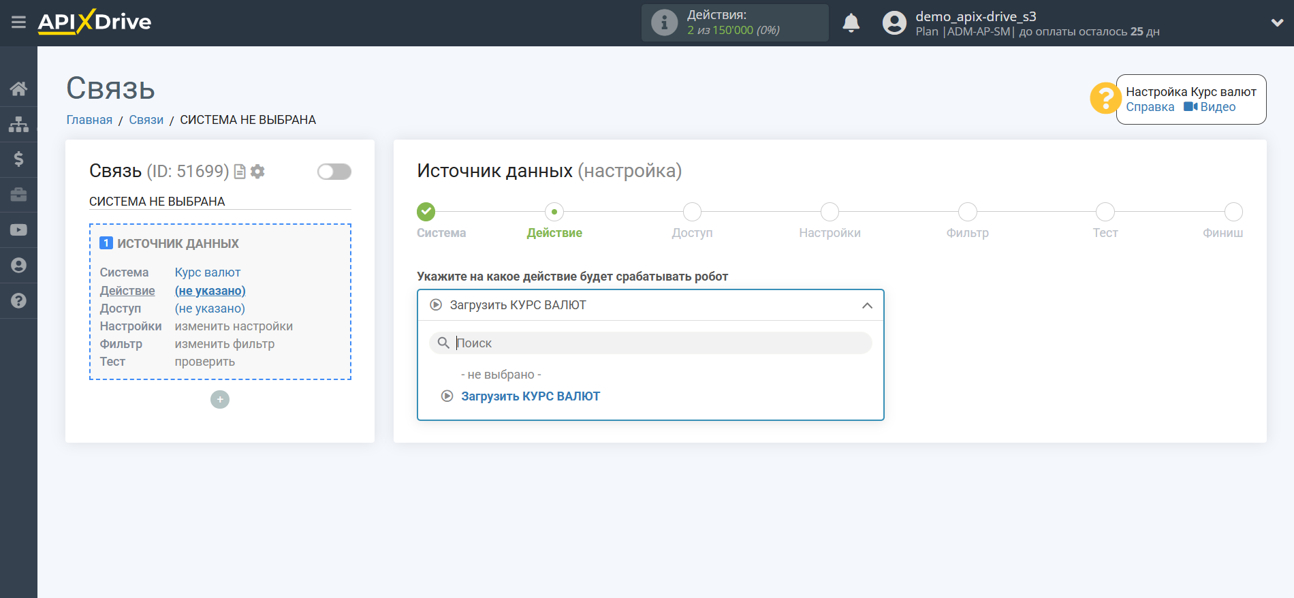Click the Загрузить КУРС ВАЛЮТ dropdown field
Viewport: 1294px width, 598px height.
click(650, 305)
